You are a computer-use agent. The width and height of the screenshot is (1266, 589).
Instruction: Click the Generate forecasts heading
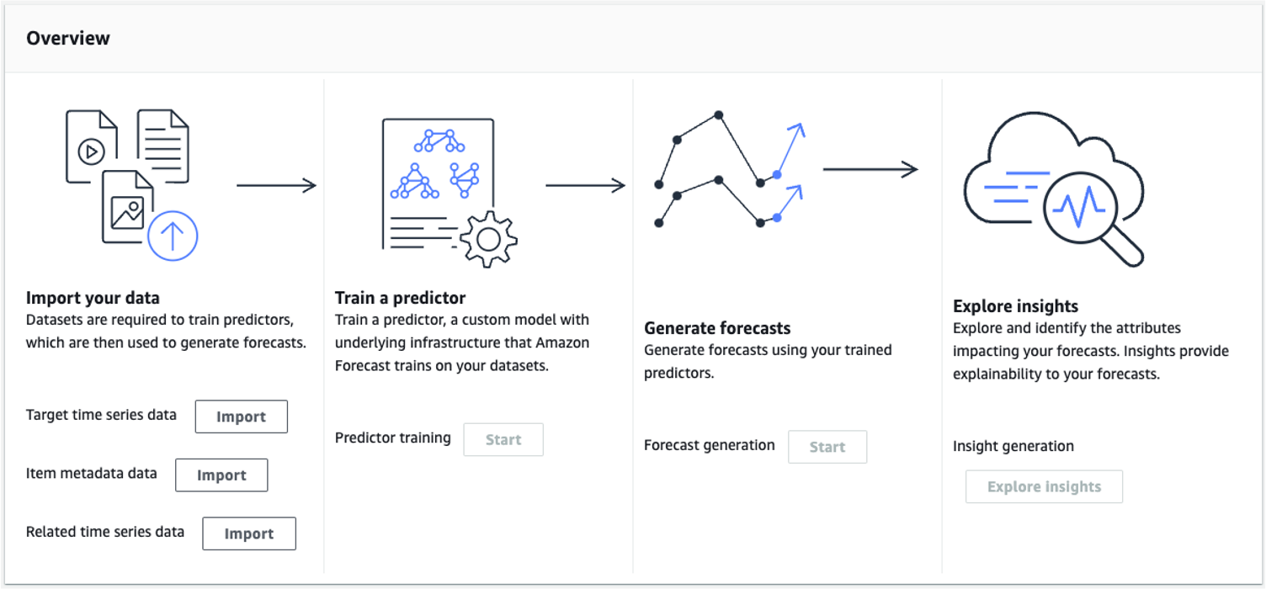point(717,327)
